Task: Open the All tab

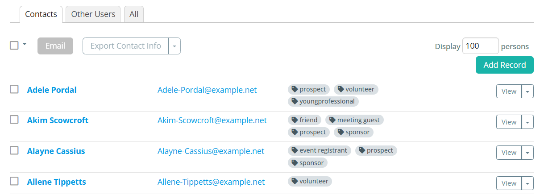Action: pos(134,14)
